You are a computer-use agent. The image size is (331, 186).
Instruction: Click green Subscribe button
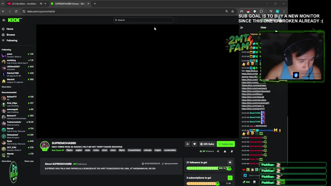click(226, 144)
